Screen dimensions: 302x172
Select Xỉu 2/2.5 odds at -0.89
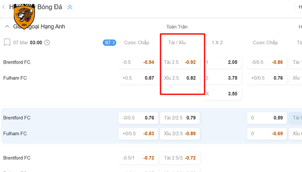coord(180,134)
